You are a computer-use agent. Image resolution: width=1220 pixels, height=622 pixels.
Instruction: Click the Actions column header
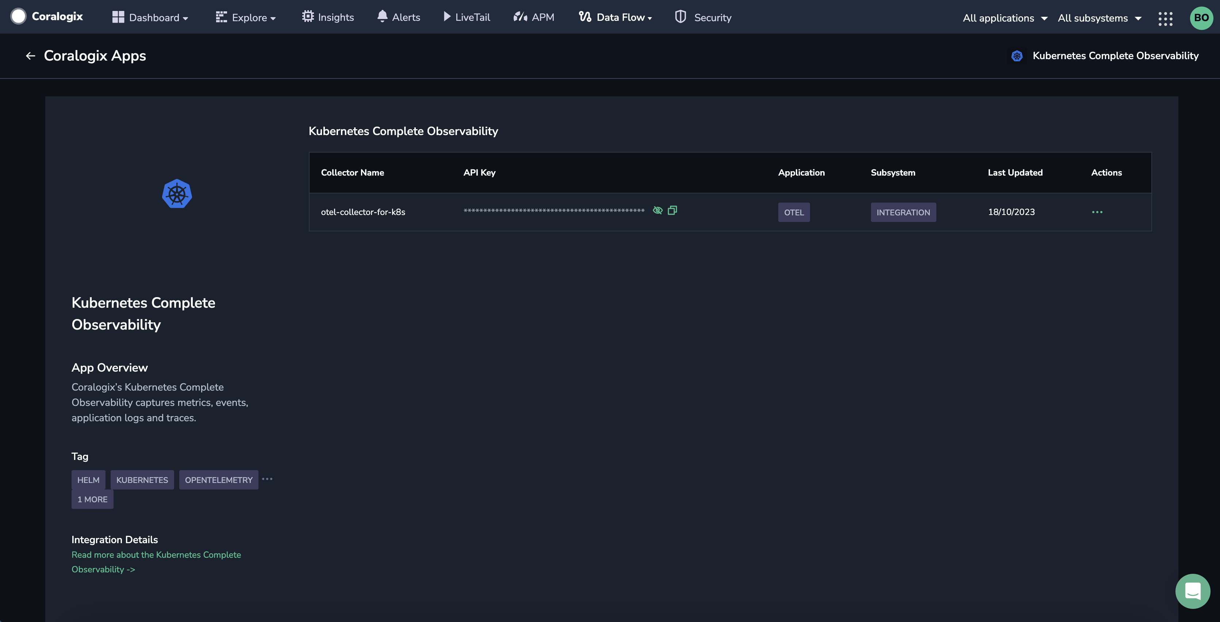point(1106,172)
